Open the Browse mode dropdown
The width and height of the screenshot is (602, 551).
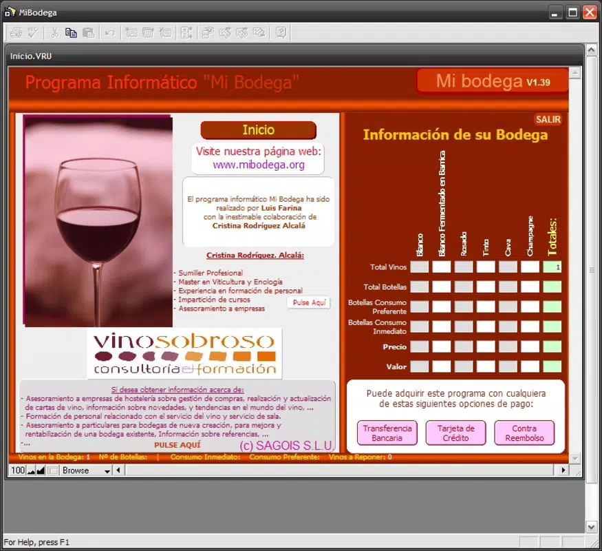tap(86, 470)
